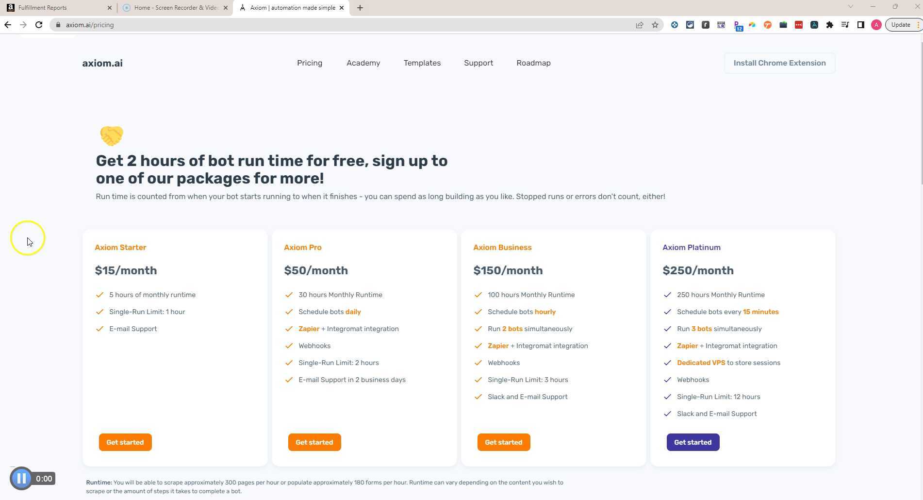The width and height of the screenshot is (923, 500).
Task: Click the Extensions puzzle piece icon
Action: click(x=829, y=25)
